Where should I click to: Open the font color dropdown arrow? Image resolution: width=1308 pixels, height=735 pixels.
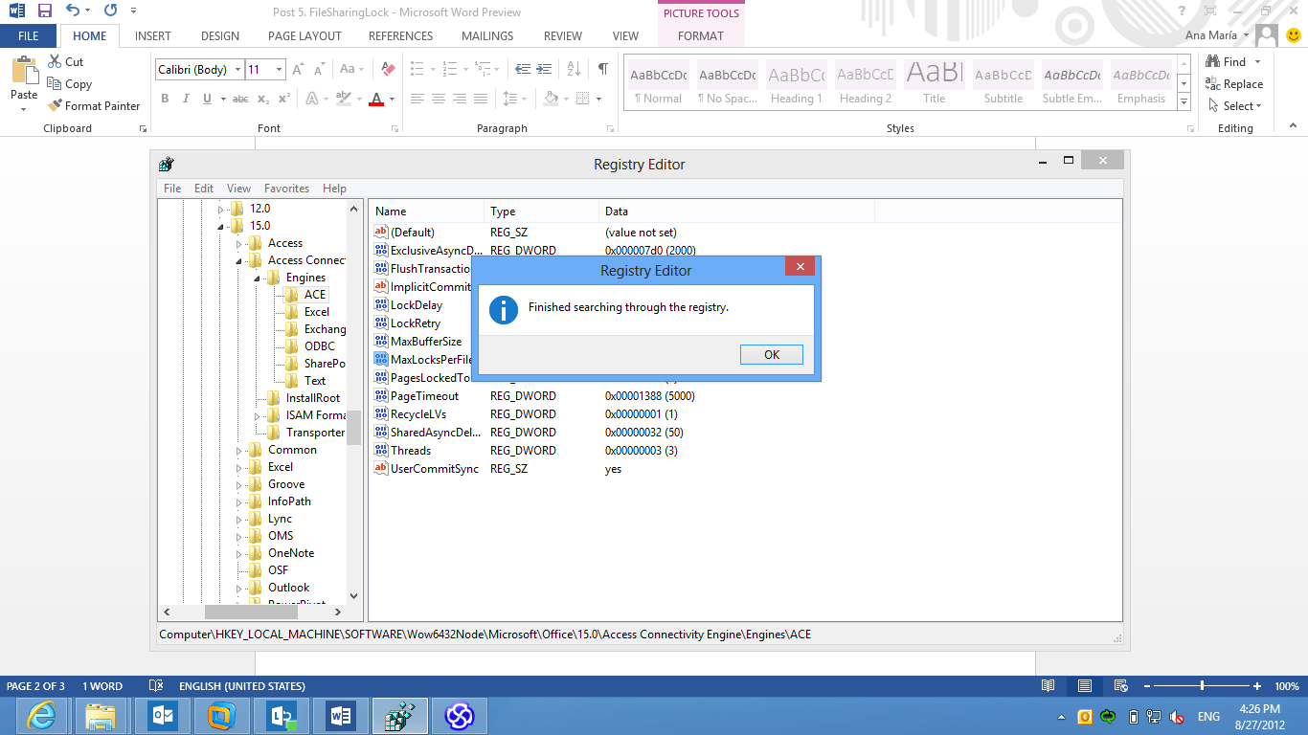tap(393, 99)
